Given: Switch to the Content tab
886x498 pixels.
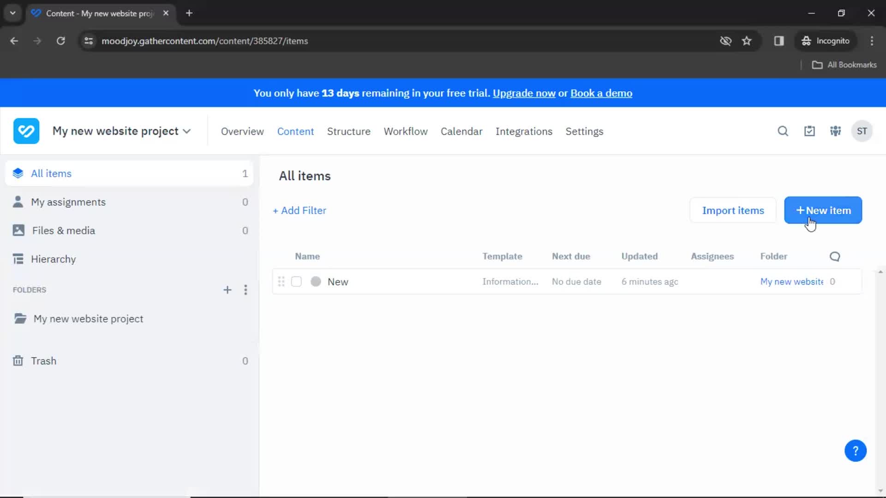Looking at the screenshot, I should click(x=295, y=131).
